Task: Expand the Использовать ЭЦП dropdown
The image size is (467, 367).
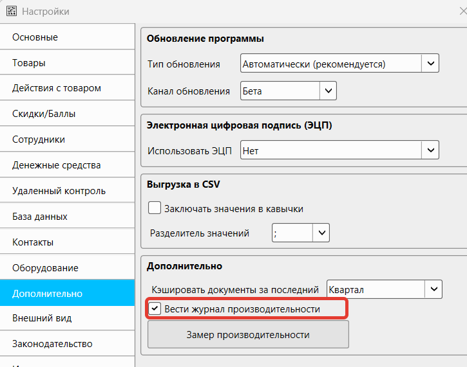Action: (x=430, y=151)
